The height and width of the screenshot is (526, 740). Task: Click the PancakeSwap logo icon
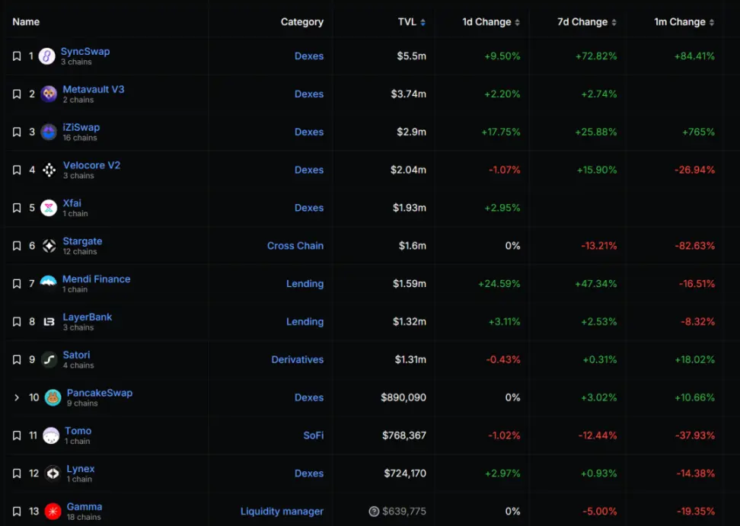(53, 397)
